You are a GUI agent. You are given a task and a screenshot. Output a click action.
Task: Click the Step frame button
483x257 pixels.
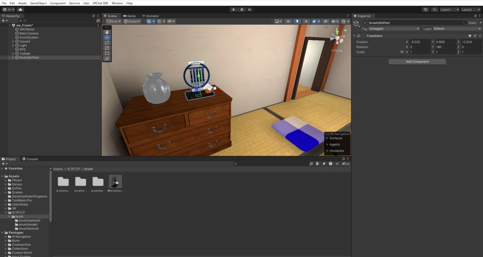[x=250, y=9]
